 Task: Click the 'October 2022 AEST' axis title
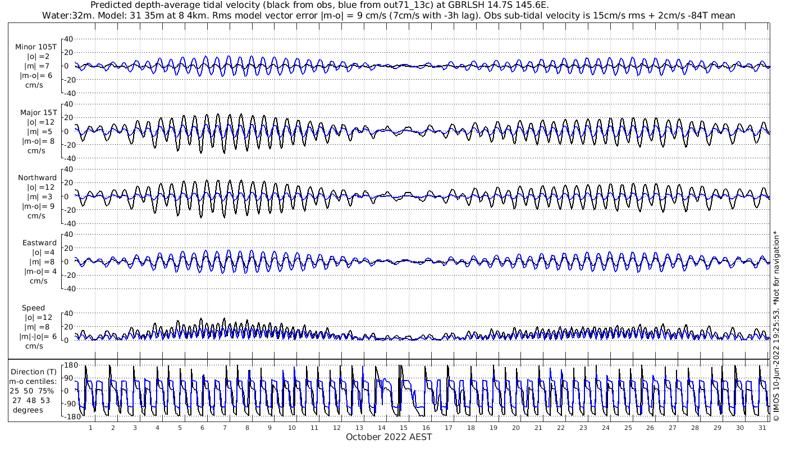tap(389, 437)
